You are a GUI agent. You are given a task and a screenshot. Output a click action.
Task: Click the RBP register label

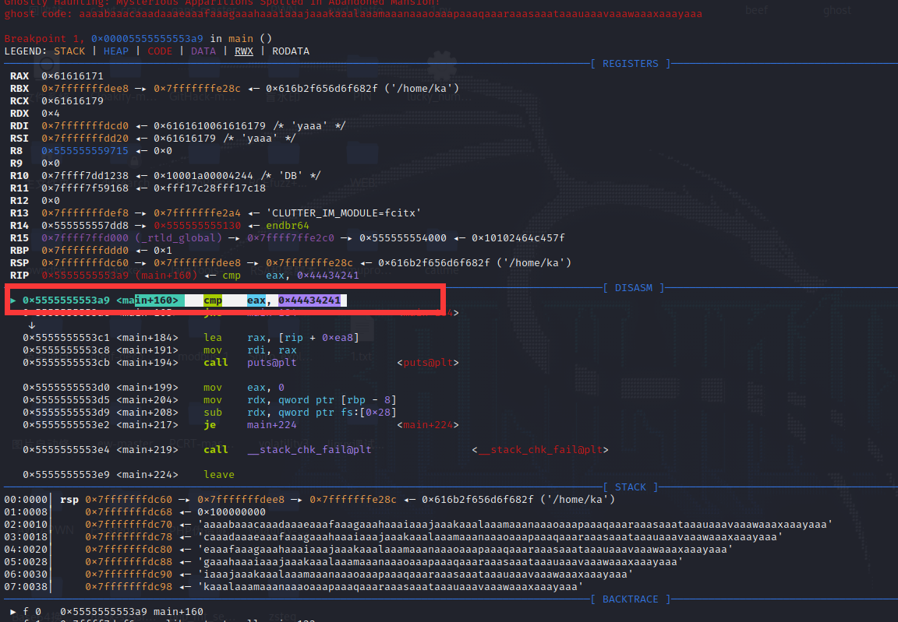coord(19,251)
